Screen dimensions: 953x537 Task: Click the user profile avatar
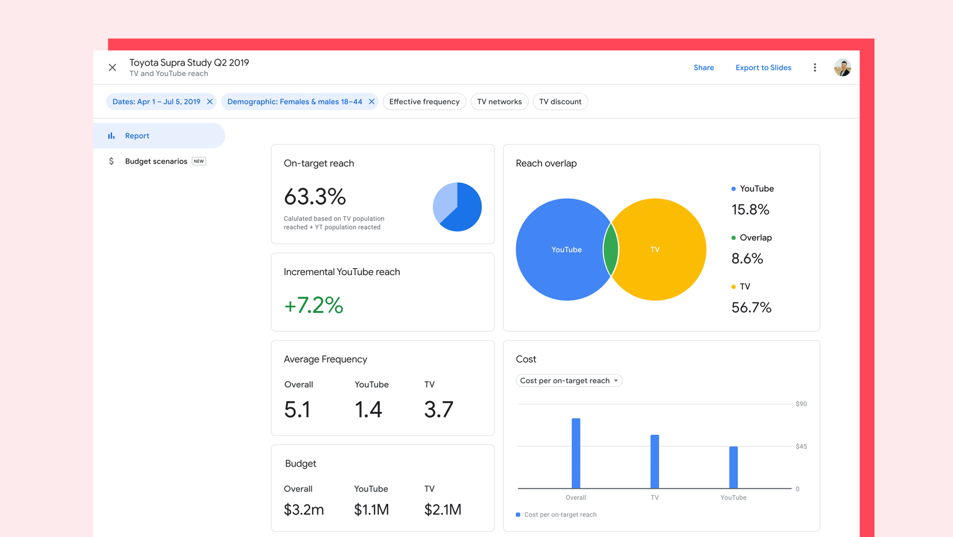[x=842, y=67]
